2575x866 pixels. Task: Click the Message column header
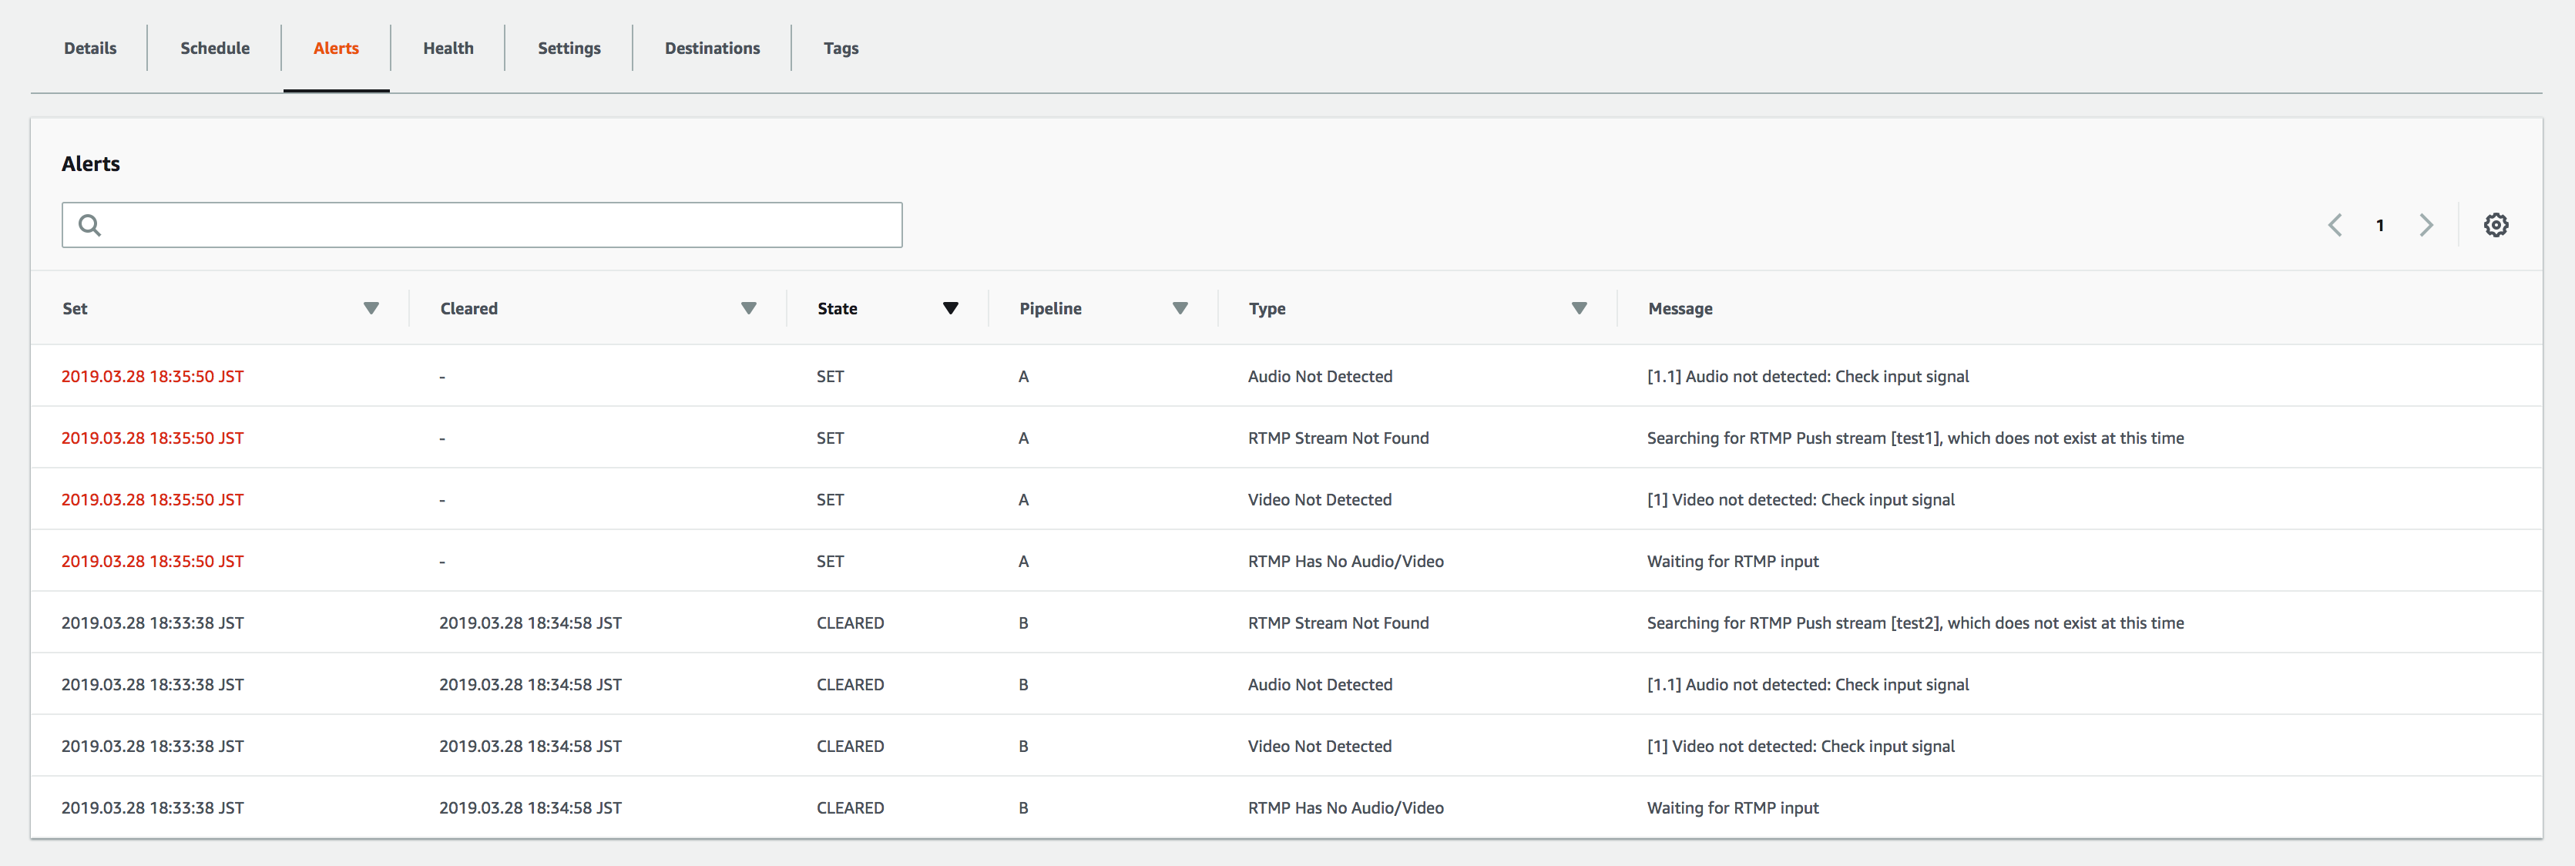(x=1680, y=308)
